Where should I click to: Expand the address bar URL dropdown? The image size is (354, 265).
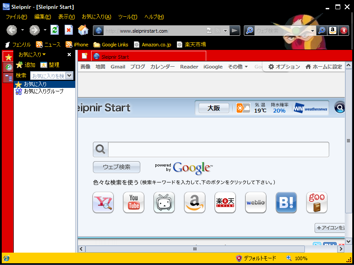pyautogui.click(x=225, y=31)
